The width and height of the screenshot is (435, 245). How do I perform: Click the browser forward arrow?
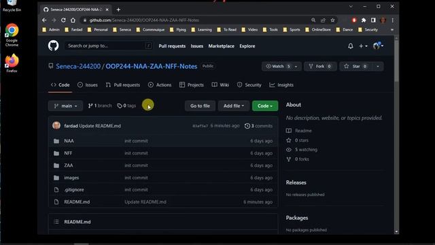click(x=54, y=20)
